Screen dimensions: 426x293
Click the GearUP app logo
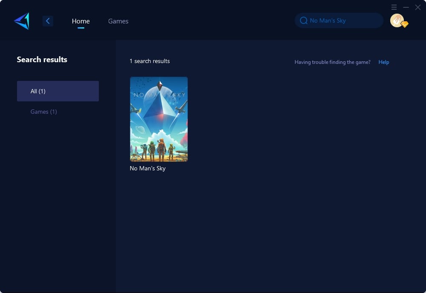[22, 21]
